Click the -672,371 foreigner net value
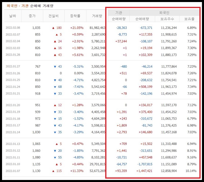Screen dimensions: 204x182 pos(146,28)
